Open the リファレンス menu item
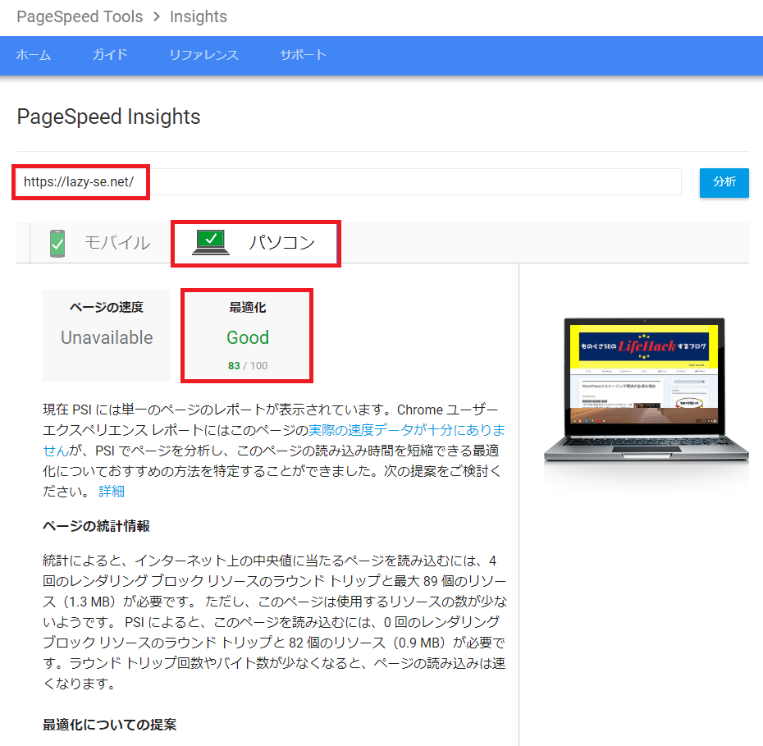 [204, 55]
